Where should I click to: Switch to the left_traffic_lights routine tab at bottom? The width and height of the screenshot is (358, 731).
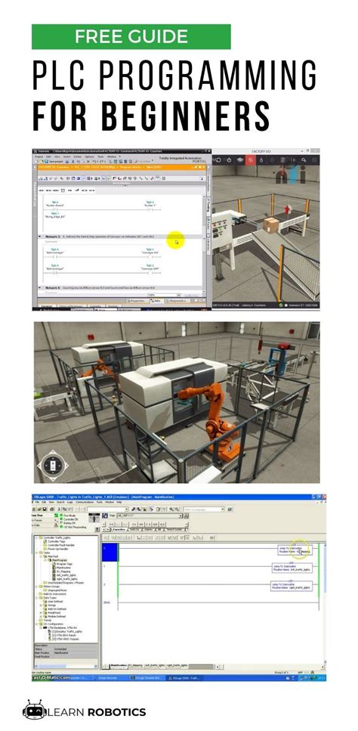pyautogui.click(x=155, y=665)
